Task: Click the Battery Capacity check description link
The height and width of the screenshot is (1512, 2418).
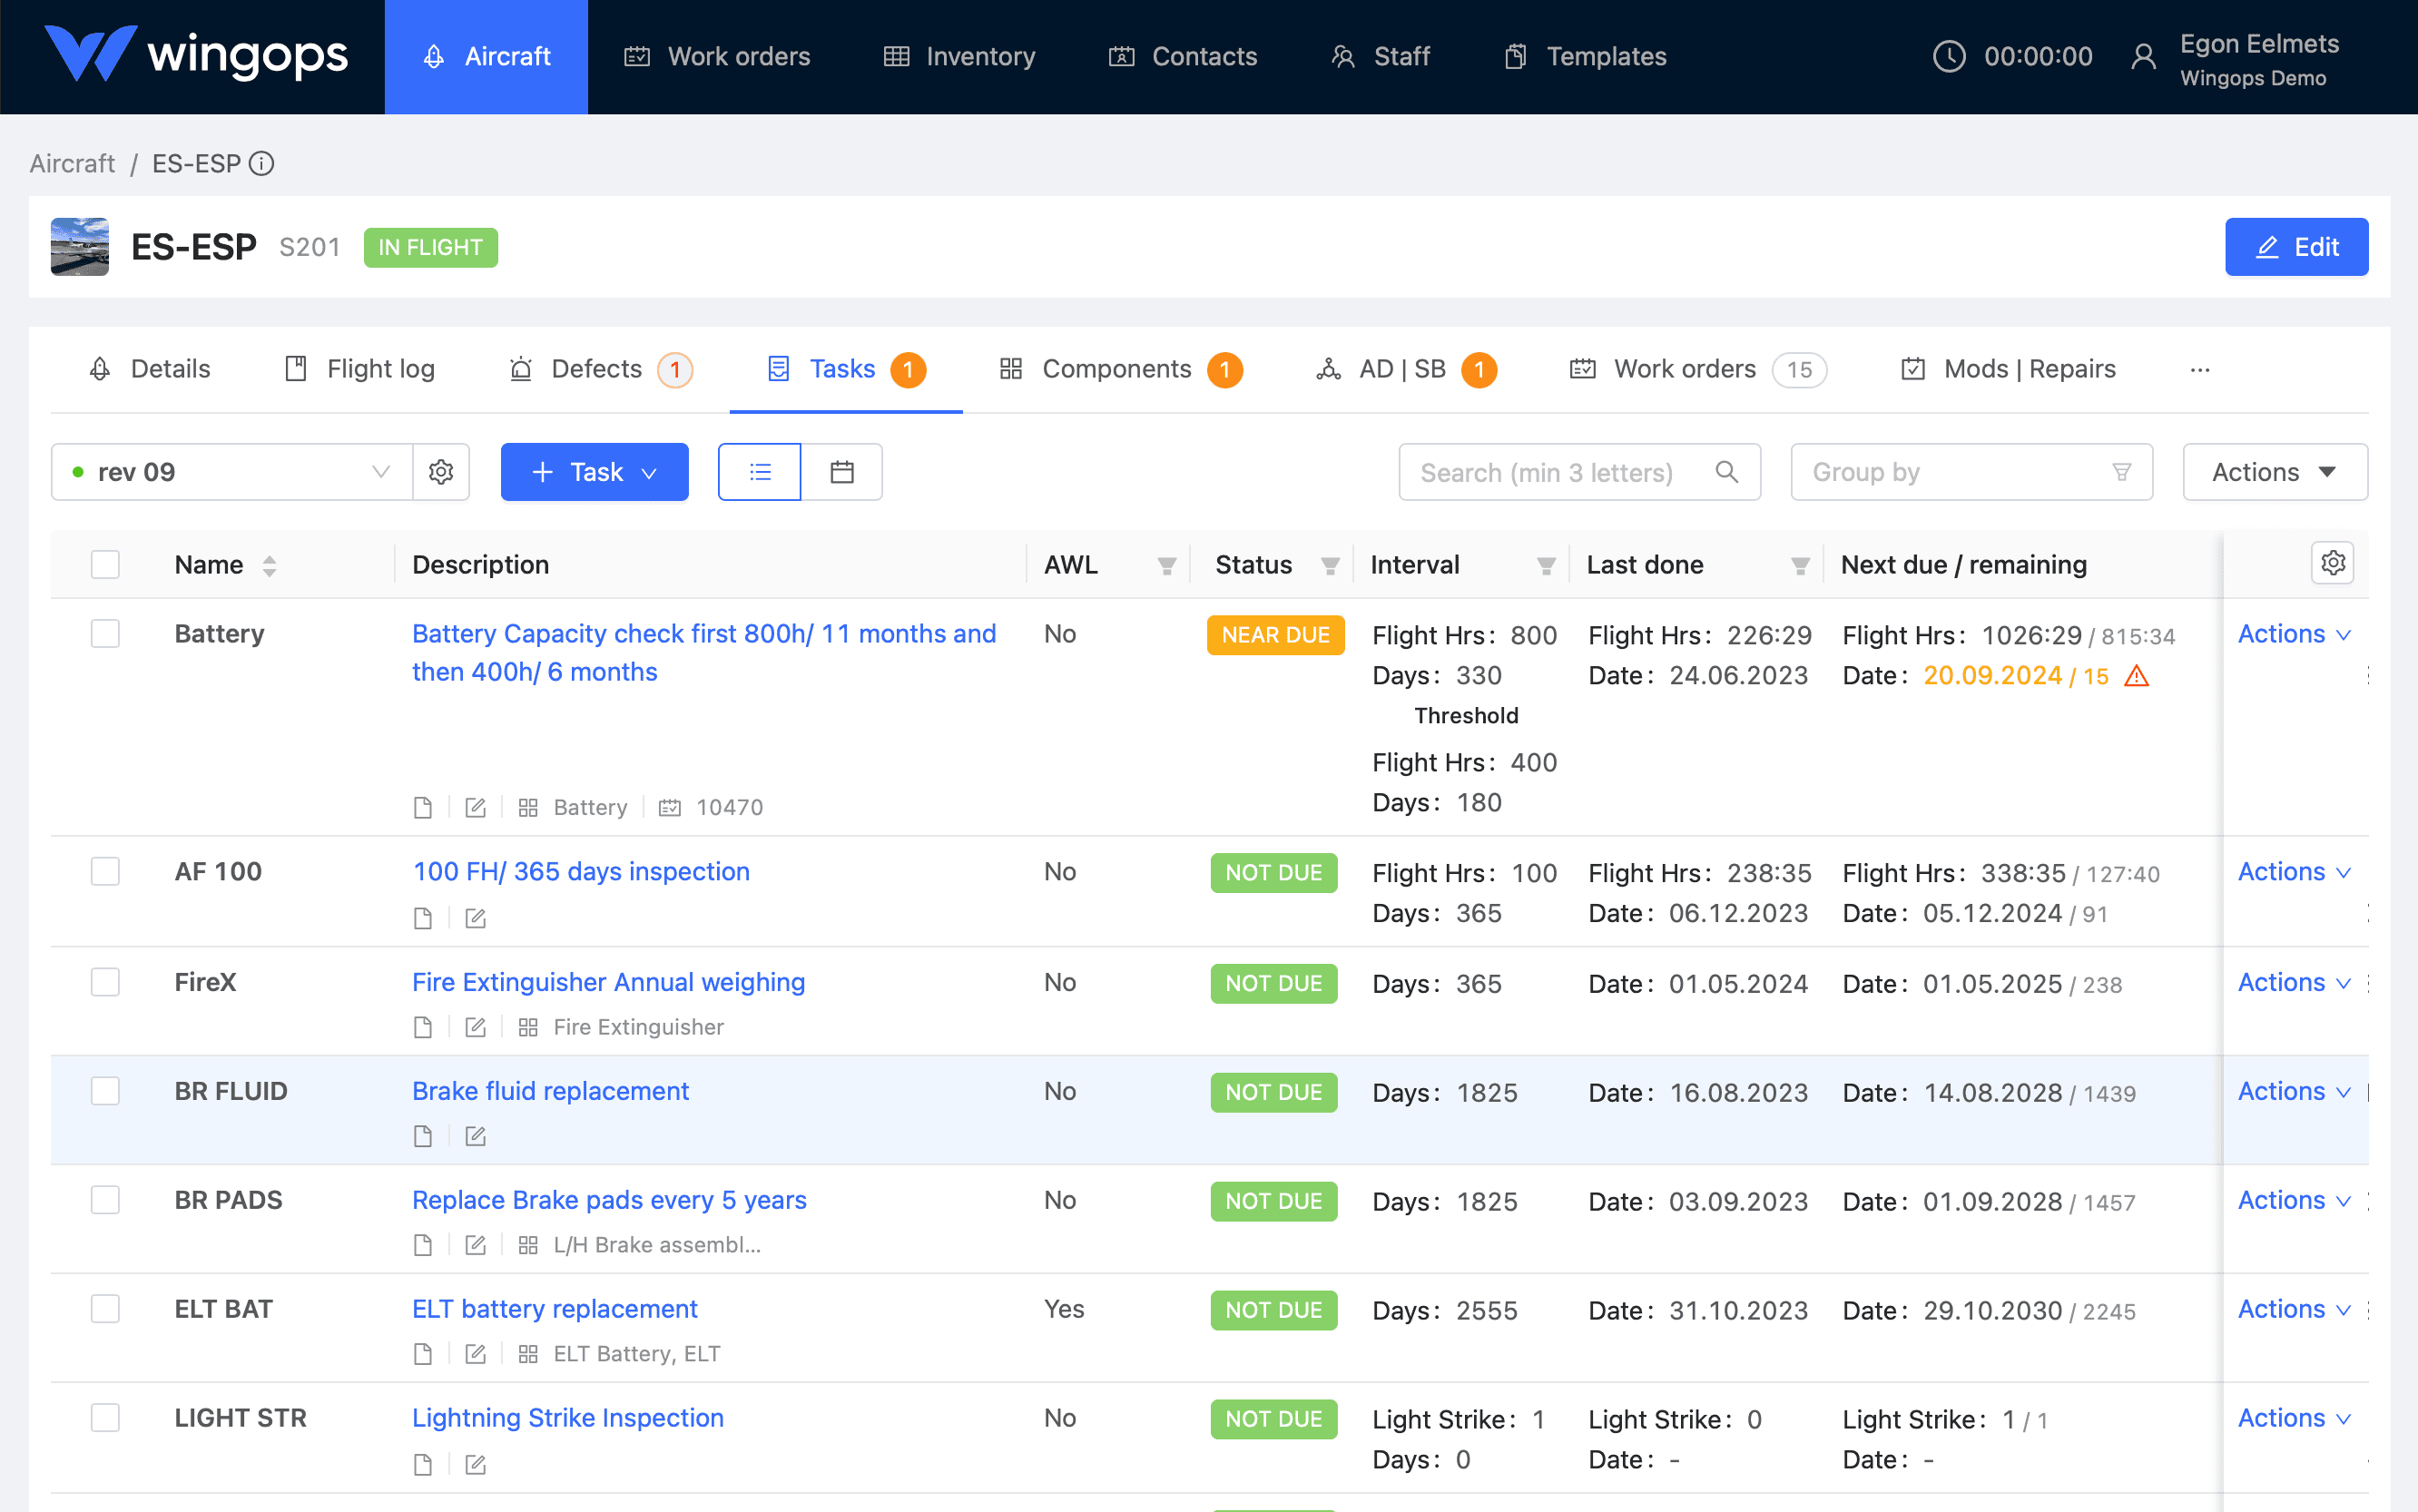Action: point(703,652)
